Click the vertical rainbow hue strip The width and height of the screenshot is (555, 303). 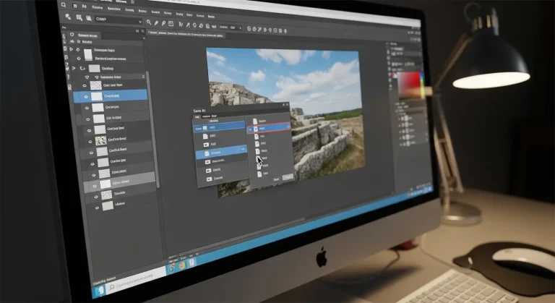coord(421,85)
